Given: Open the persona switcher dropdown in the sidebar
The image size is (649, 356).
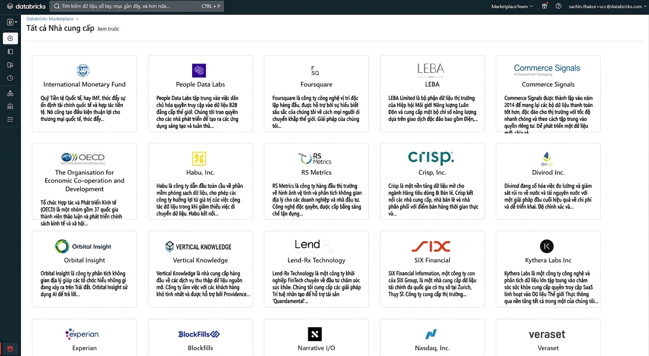Looking at the screenshot, I should tap(12, 22).
